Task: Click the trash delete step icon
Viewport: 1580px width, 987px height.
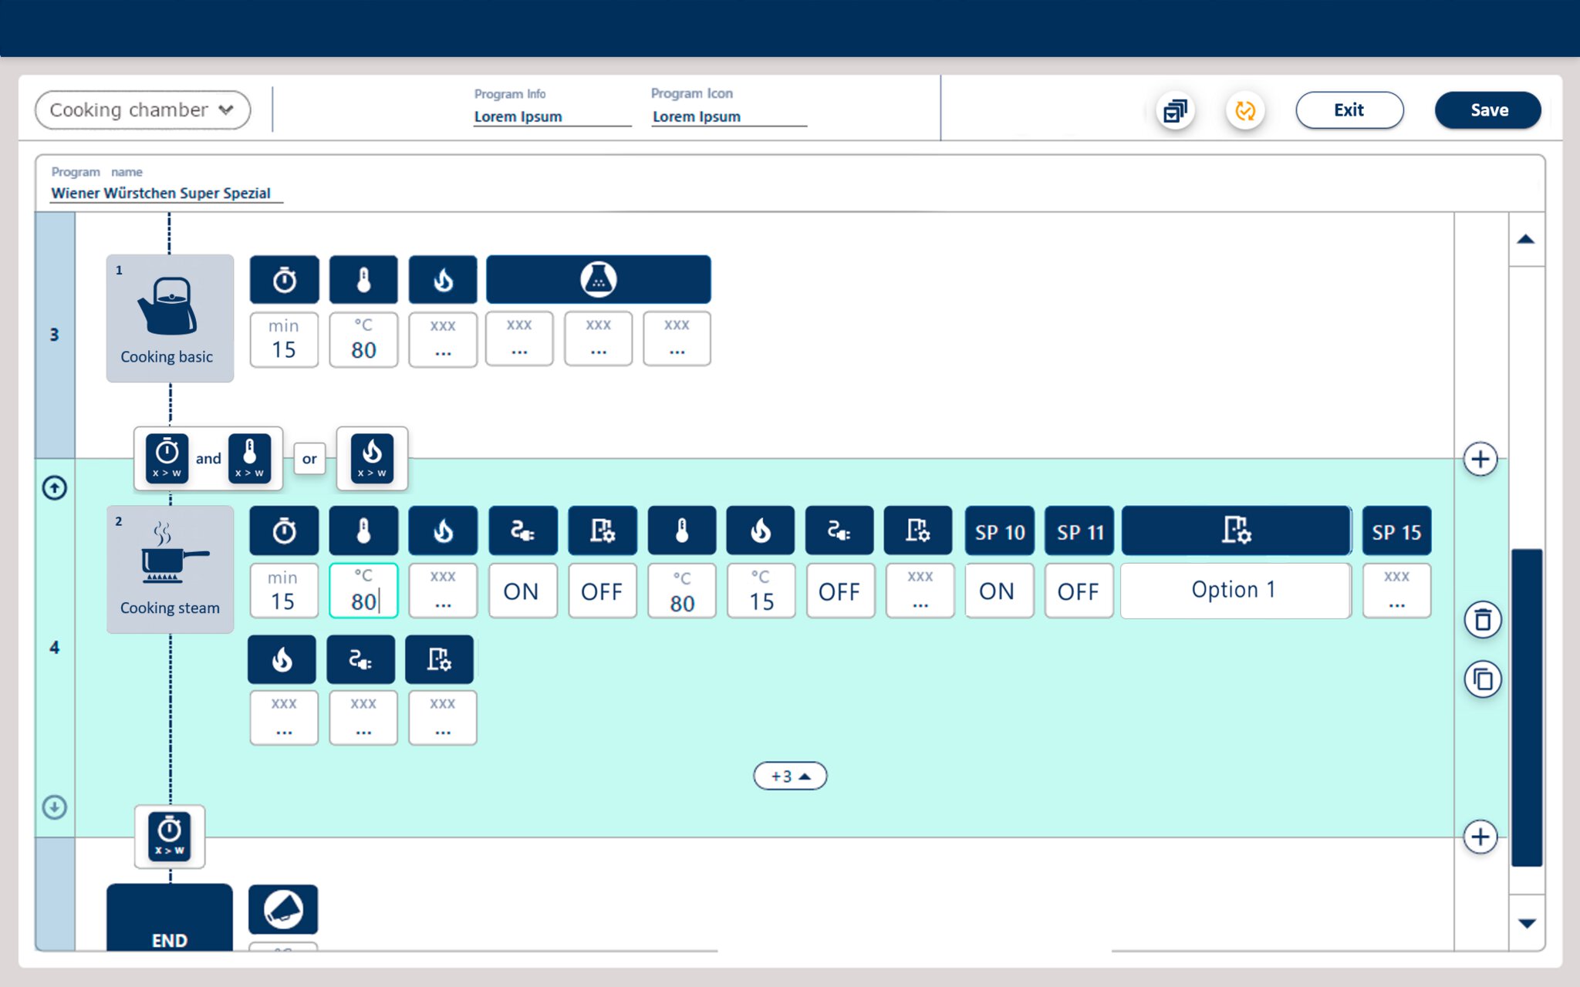Action: click(x=1482, y=620)
